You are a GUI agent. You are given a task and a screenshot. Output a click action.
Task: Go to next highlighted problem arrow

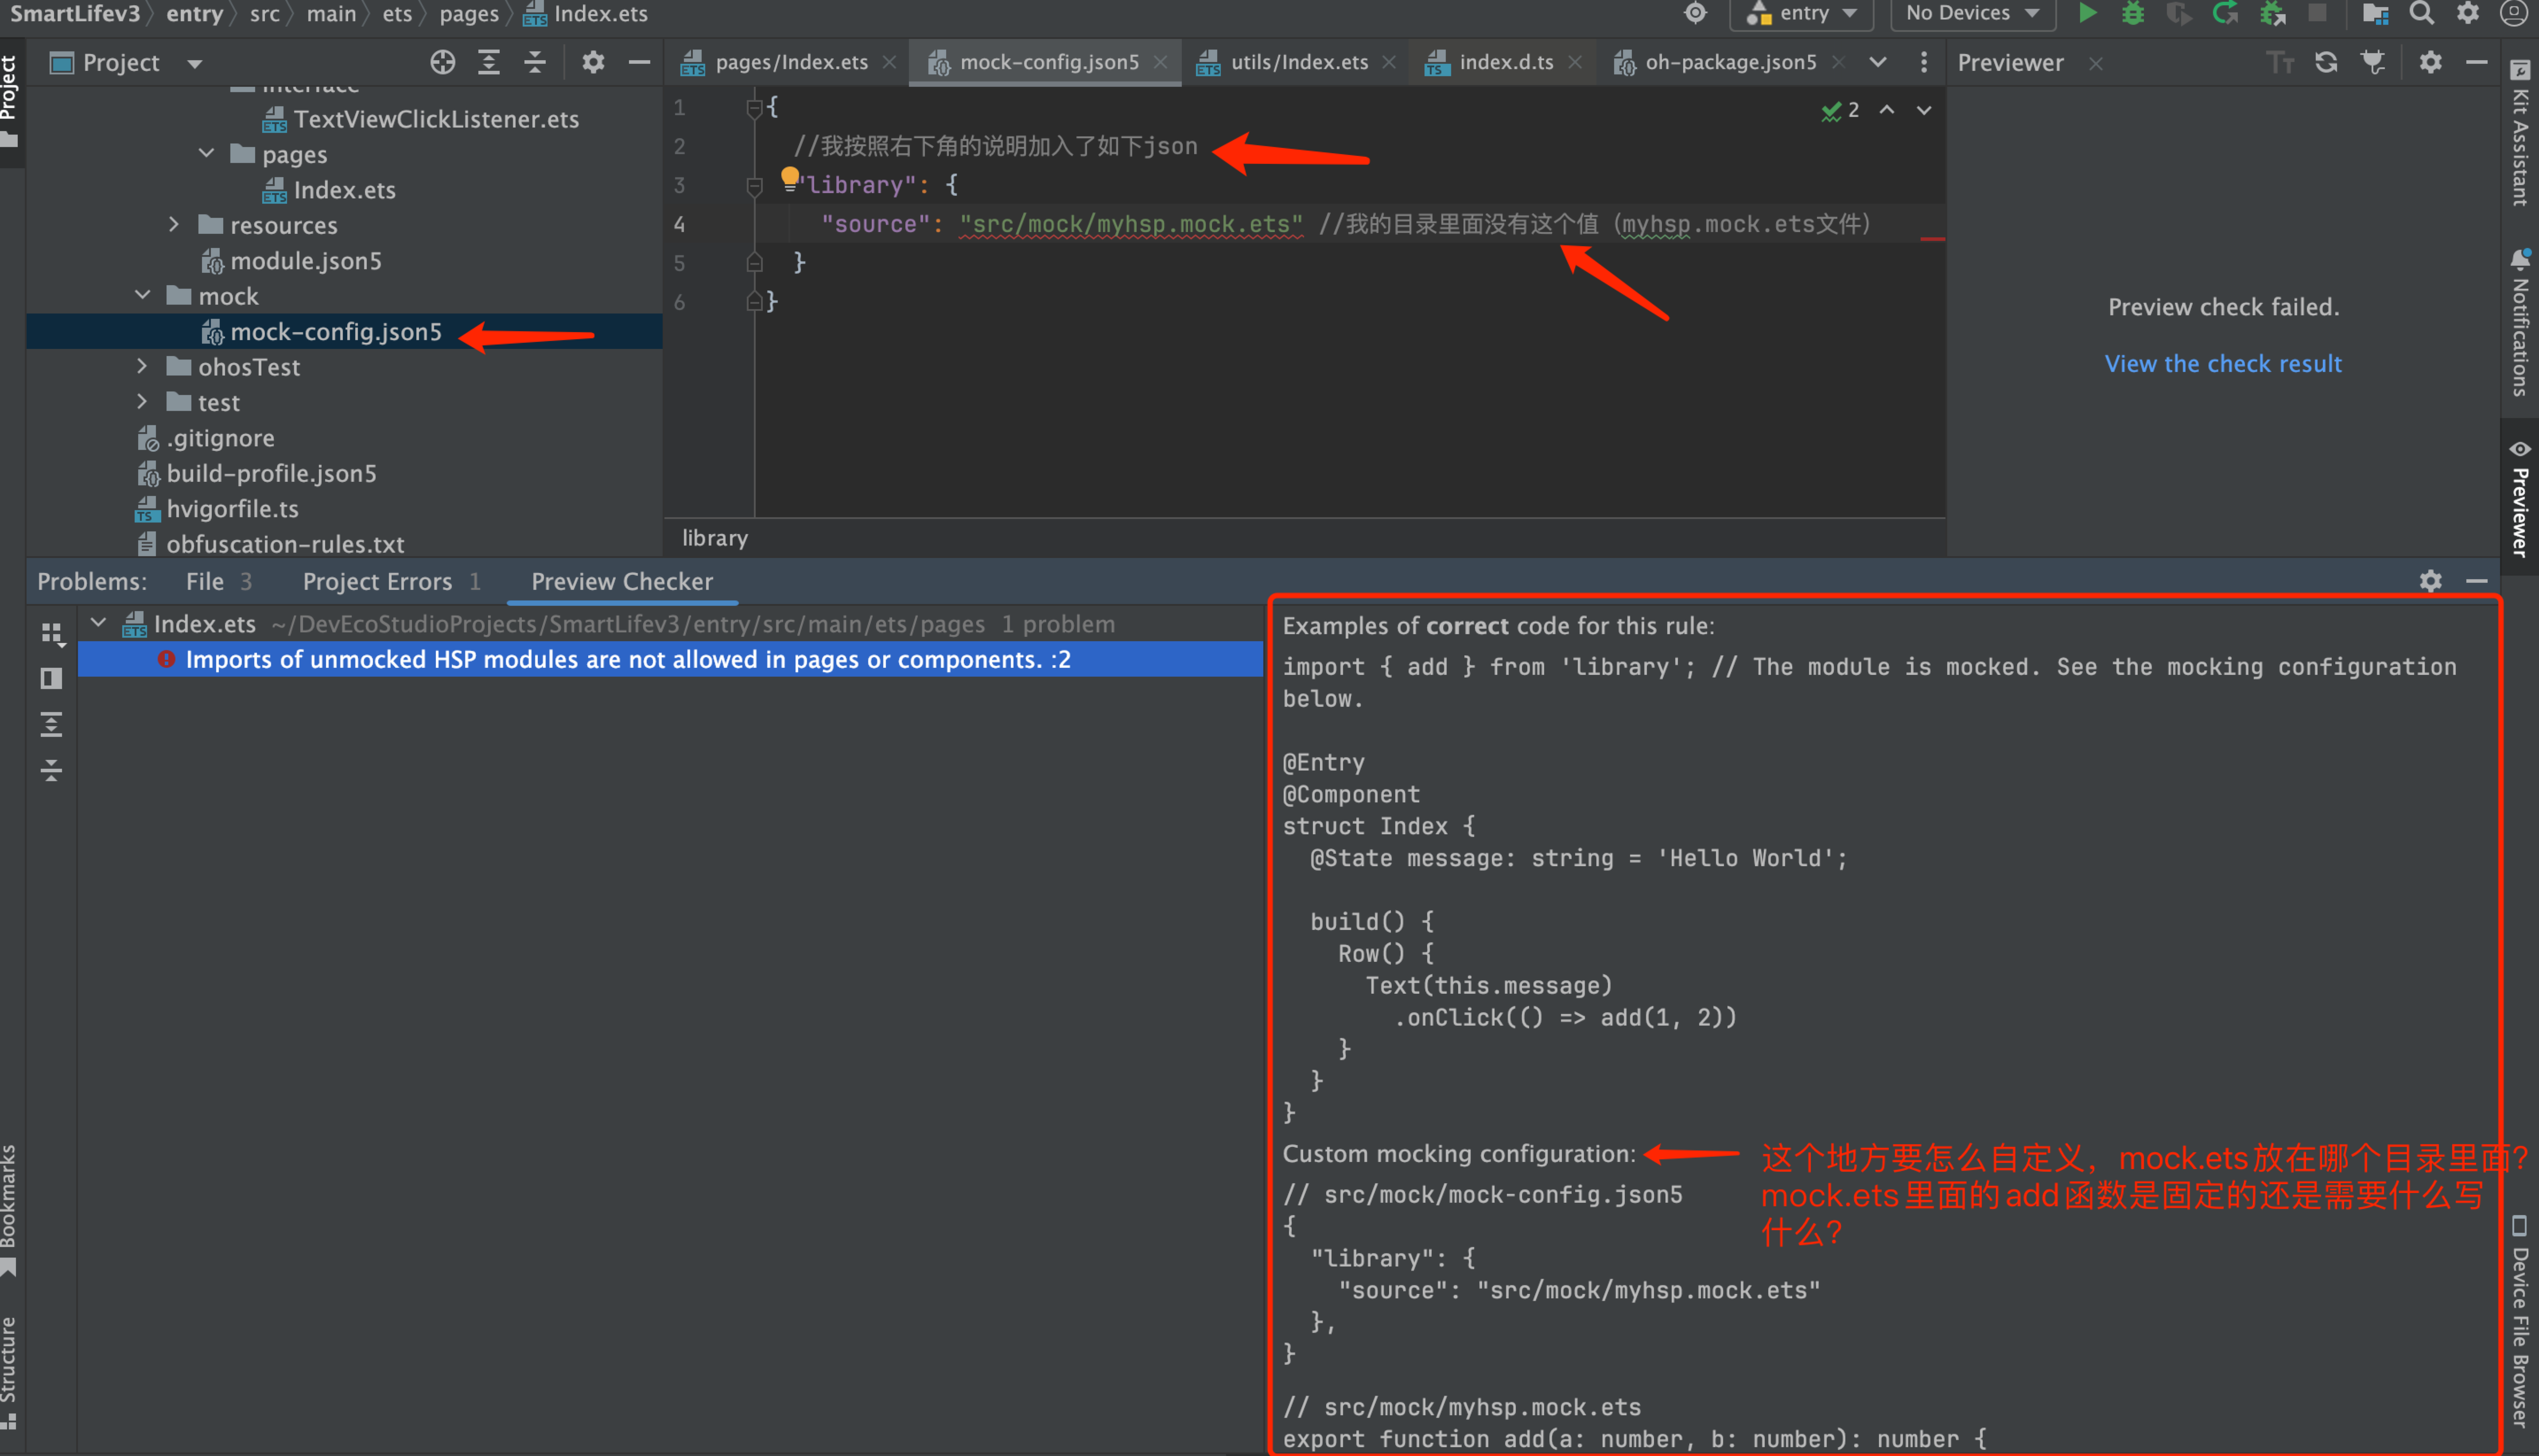click(1924, 110)
